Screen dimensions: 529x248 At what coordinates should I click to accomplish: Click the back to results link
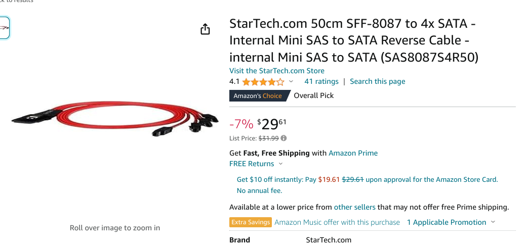click(17, 1)
